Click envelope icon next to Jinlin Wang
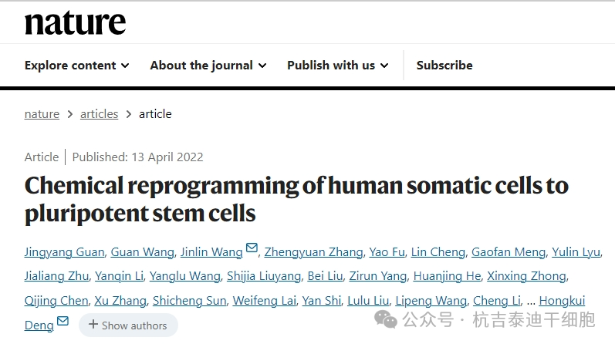 (x=252, y=249)
